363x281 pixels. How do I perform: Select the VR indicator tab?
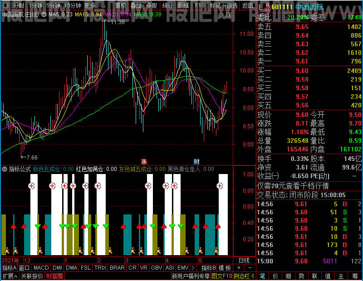(x=144, y=268)
